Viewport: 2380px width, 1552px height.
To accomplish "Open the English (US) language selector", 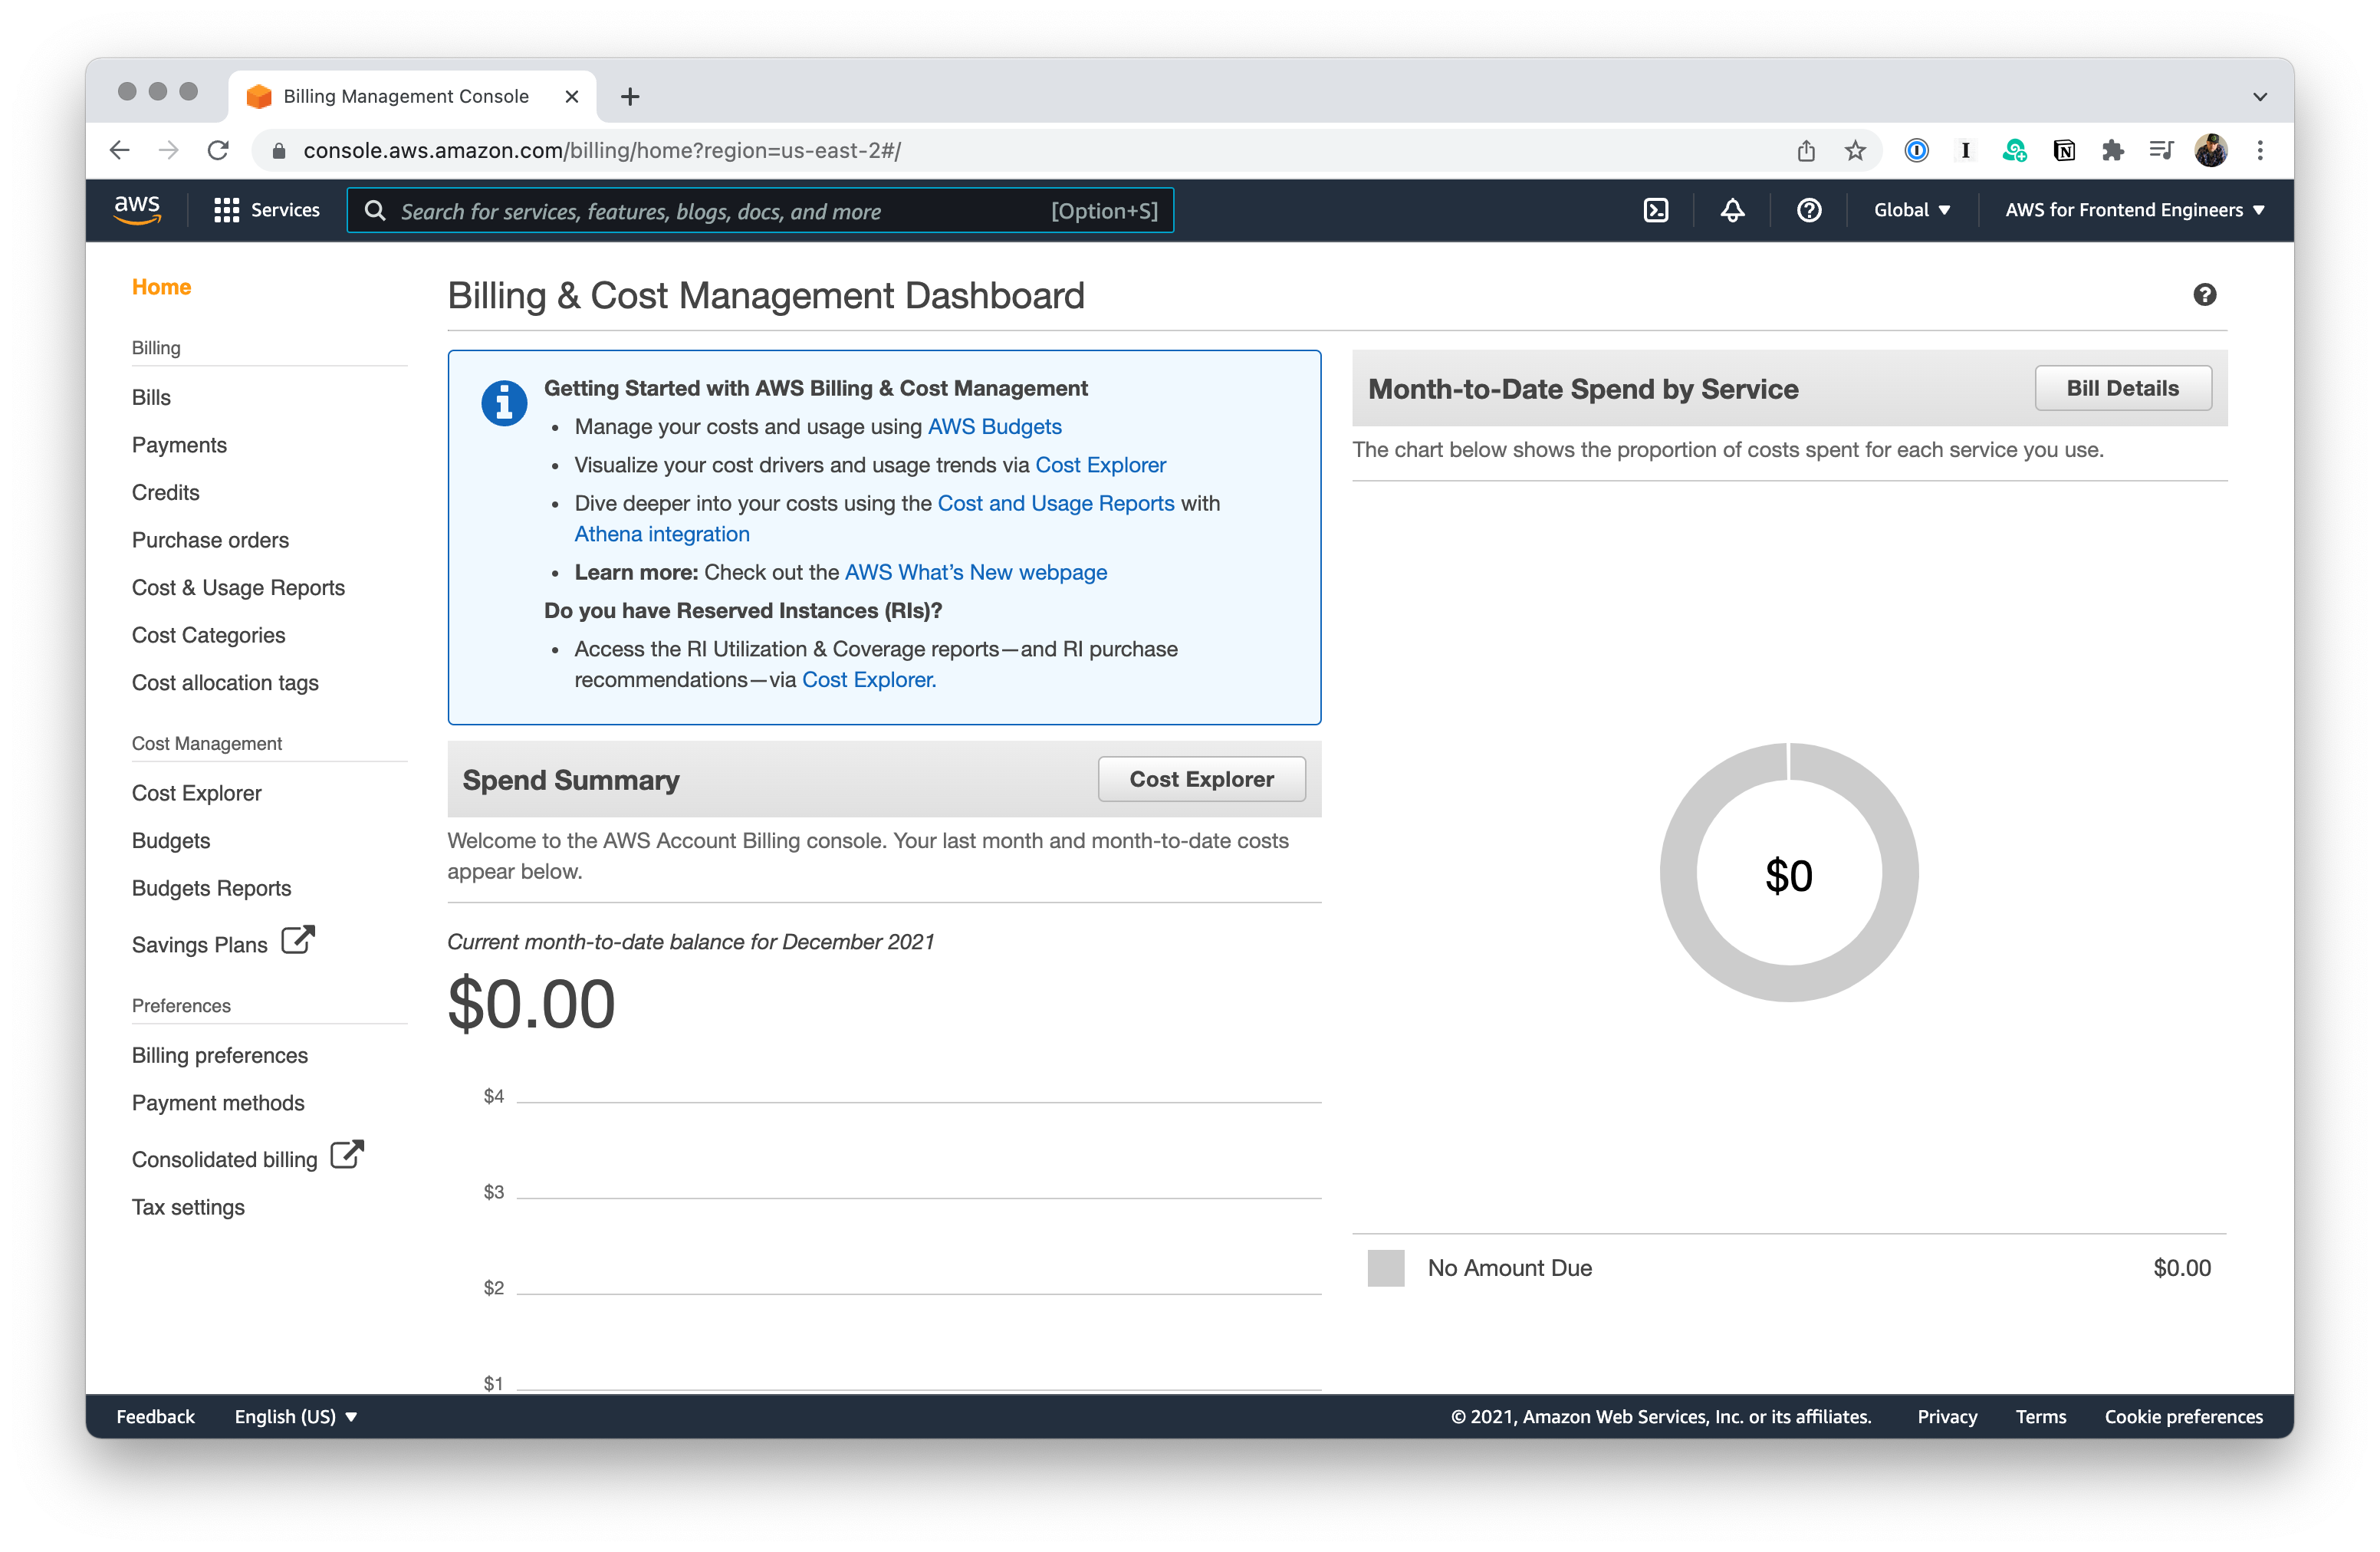I will point(296,1416).
